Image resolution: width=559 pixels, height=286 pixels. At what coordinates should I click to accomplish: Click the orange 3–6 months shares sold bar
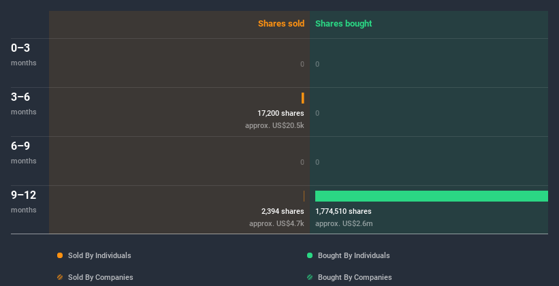coord(303,98)
